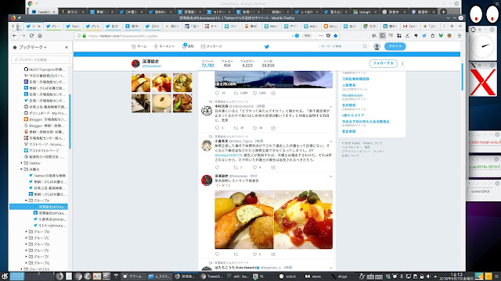The width and height of the screenshot is (501, 281).
Task: Click the blue Tweet (ツイート) button
Action: (x=395, y=47)
